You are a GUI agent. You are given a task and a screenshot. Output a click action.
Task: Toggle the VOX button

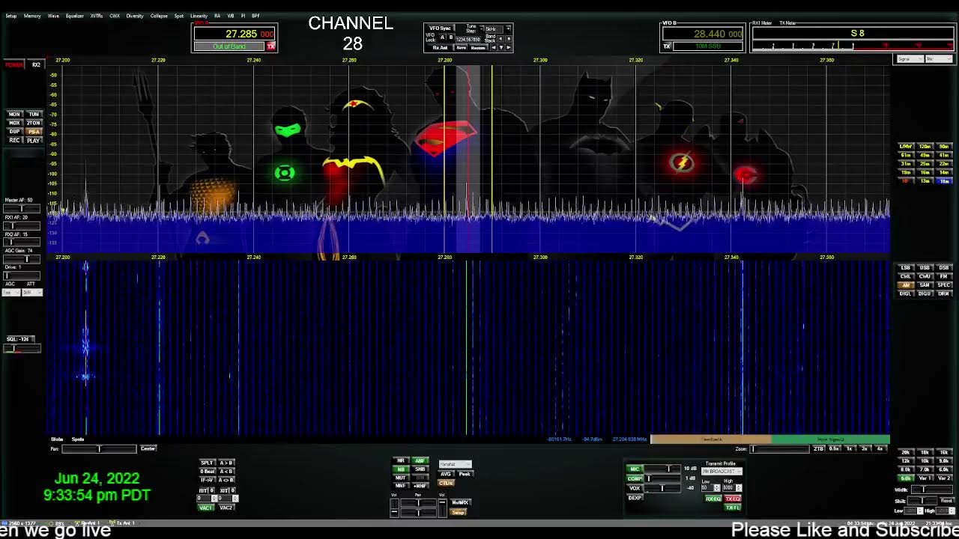(635, 488)
